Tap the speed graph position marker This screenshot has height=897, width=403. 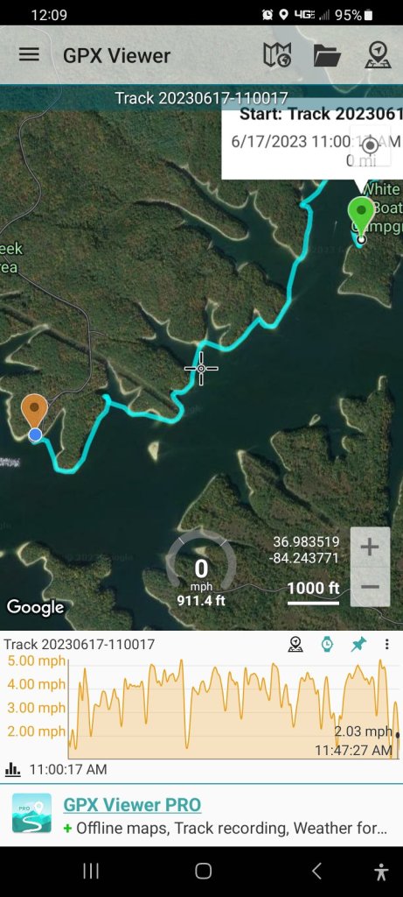(397, 735)
